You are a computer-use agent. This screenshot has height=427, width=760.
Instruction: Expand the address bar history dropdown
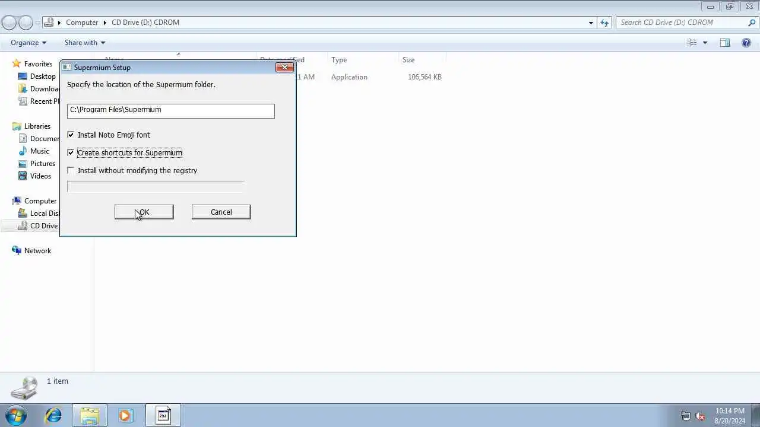click(591, 23)
